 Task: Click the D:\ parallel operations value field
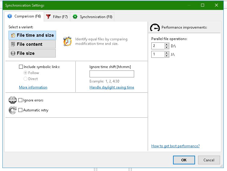pyautogui.click(x=158, y=46)
